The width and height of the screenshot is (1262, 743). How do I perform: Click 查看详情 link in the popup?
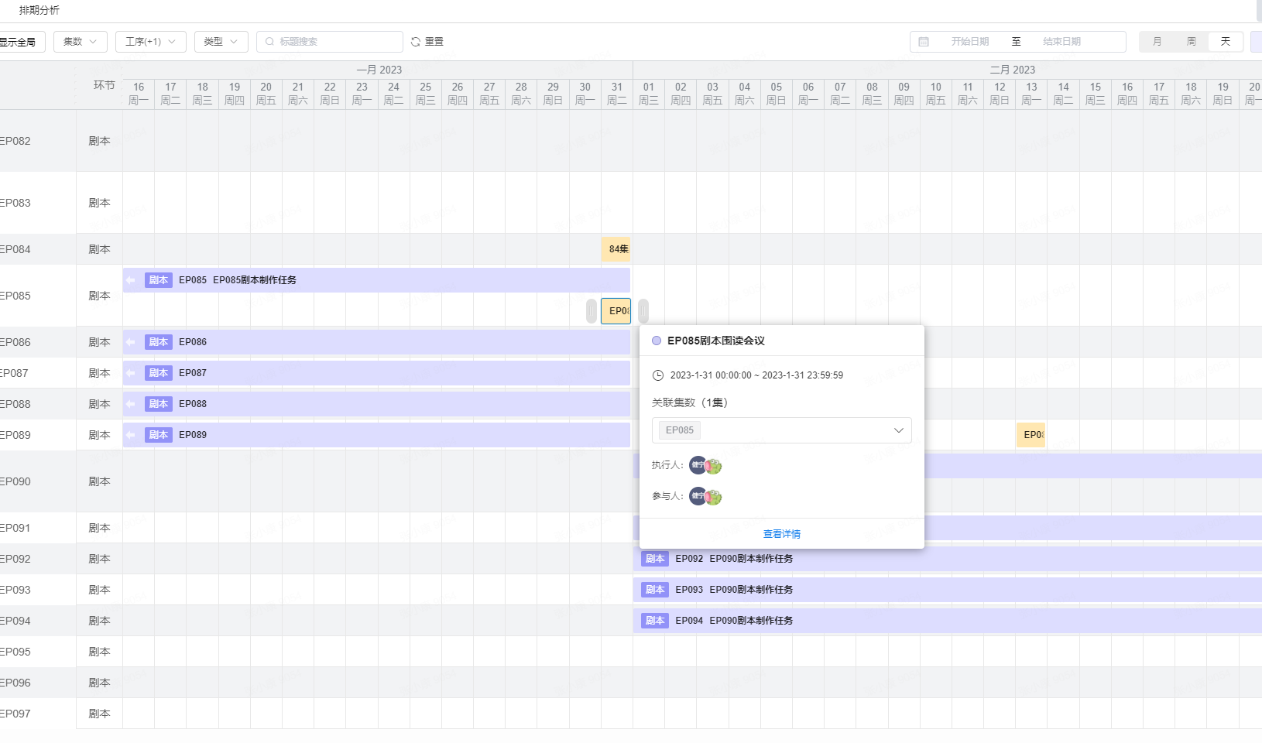(x=782, y=534)
